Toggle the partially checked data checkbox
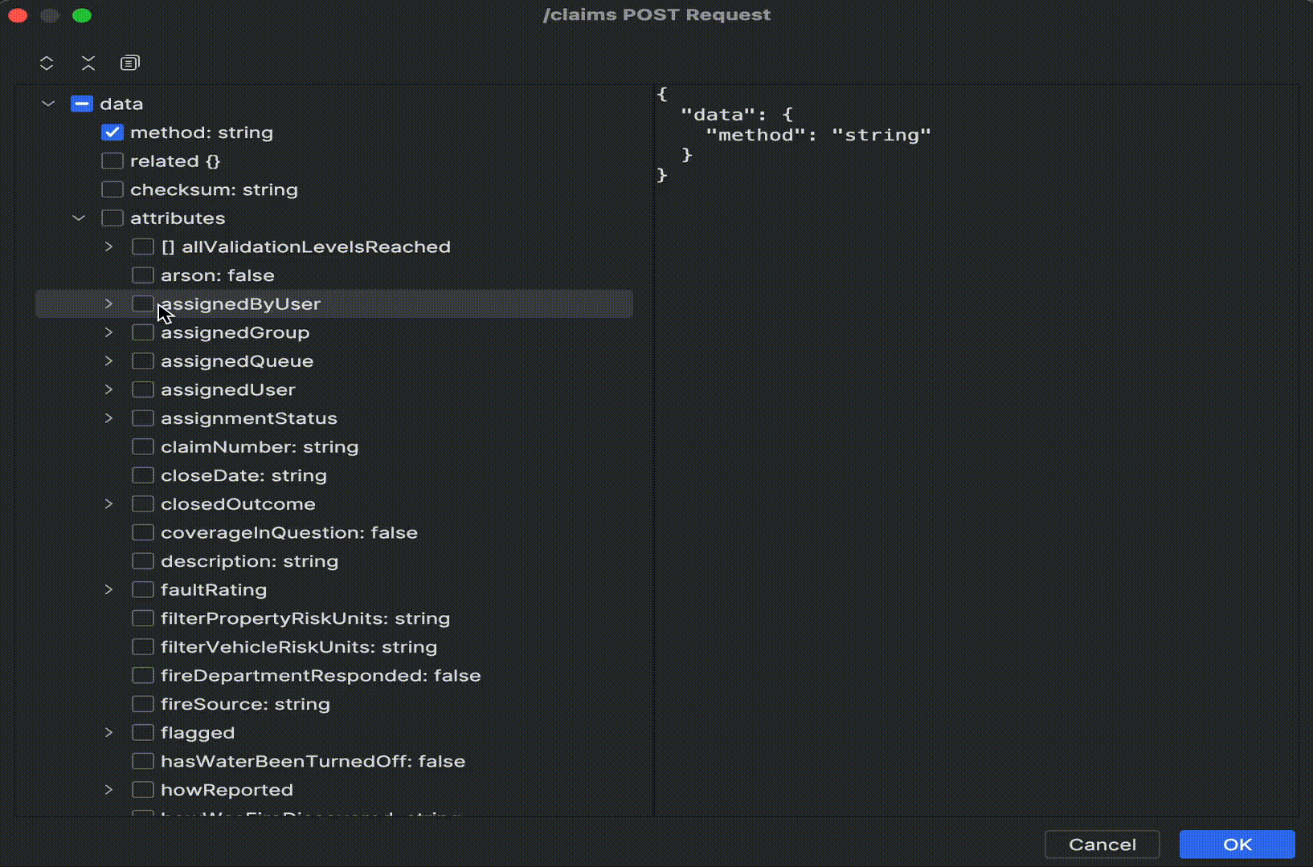Viewport: 1313px width, 867px height. click(82, 104)
